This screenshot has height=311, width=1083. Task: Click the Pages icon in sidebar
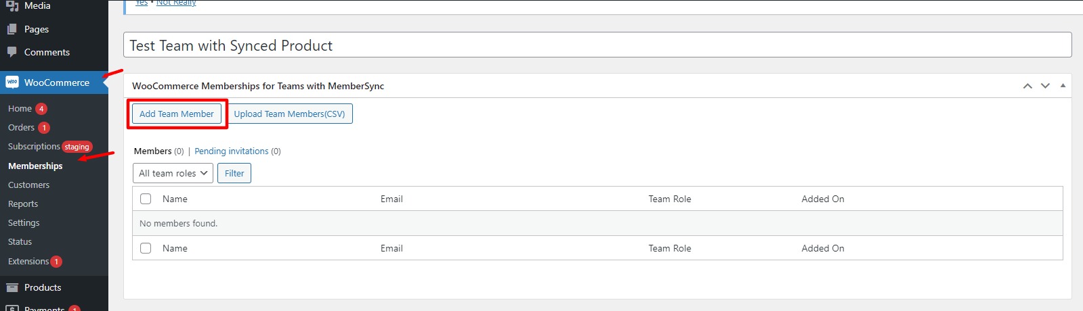point(12,29)
